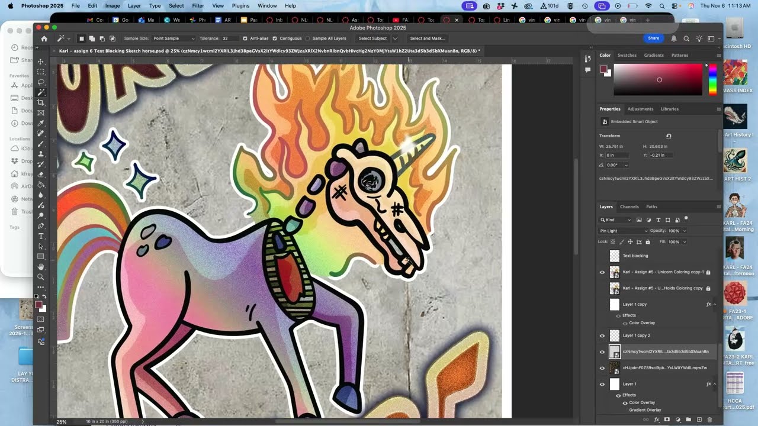
Task: Open the Select menu
Action: coord(176,6)
